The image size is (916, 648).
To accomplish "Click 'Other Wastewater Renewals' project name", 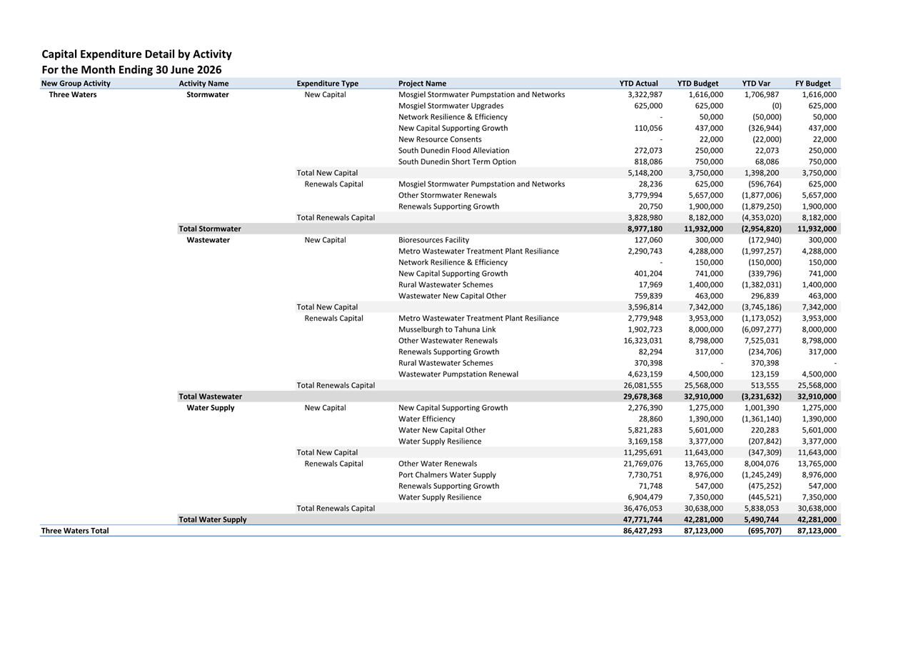I will (x=448, y=341).
